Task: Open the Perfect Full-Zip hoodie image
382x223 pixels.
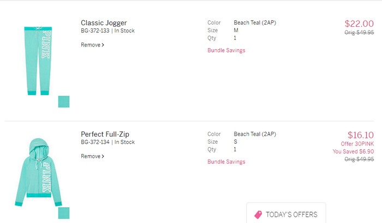Action: point(38,172)
